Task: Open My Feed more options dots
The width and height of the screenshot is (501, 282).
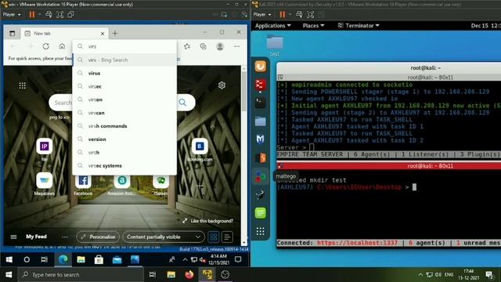Action: click(65, 237)
